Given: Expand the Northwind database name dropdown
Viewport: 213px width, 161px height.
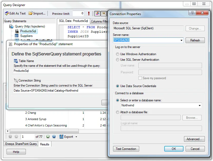Looking at the screenshot, I should tap(200, 106).
